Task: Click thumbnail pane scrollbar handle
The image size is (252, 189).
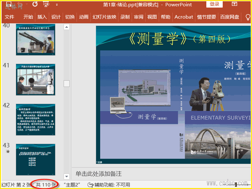Action: click(66, 83)
